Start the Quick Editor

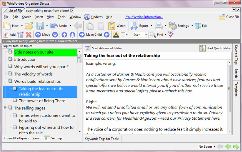pos(215,48)
